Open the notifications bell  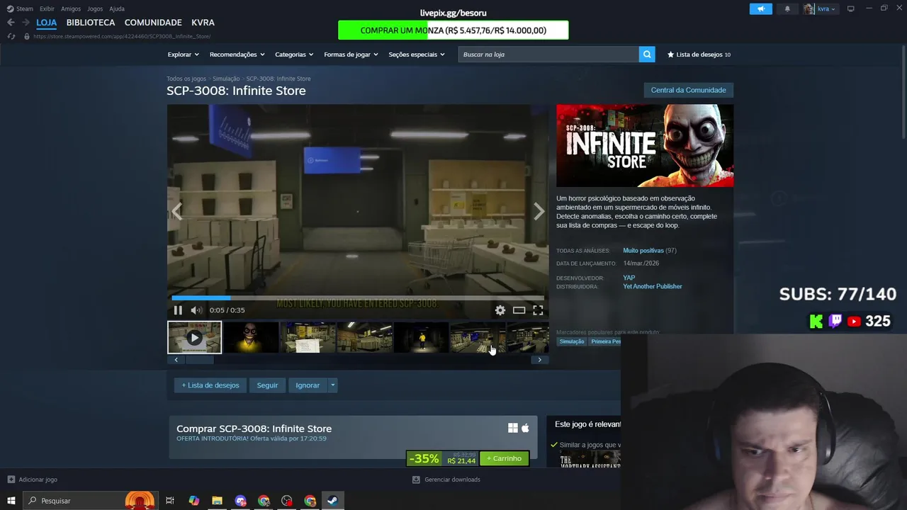click(x=787, y=8)
